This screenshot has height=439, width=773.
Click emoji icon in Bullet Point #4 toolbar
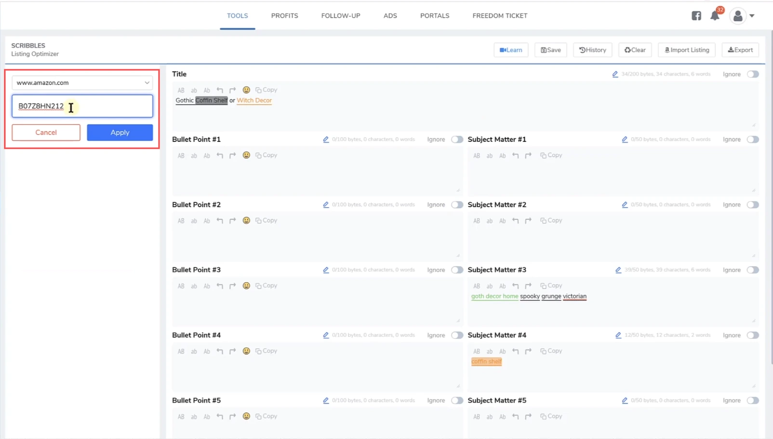click(246, 351)
